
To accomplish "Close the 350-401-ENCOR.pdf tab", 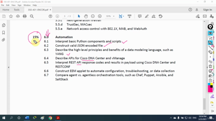I will [x=50, y=10].
